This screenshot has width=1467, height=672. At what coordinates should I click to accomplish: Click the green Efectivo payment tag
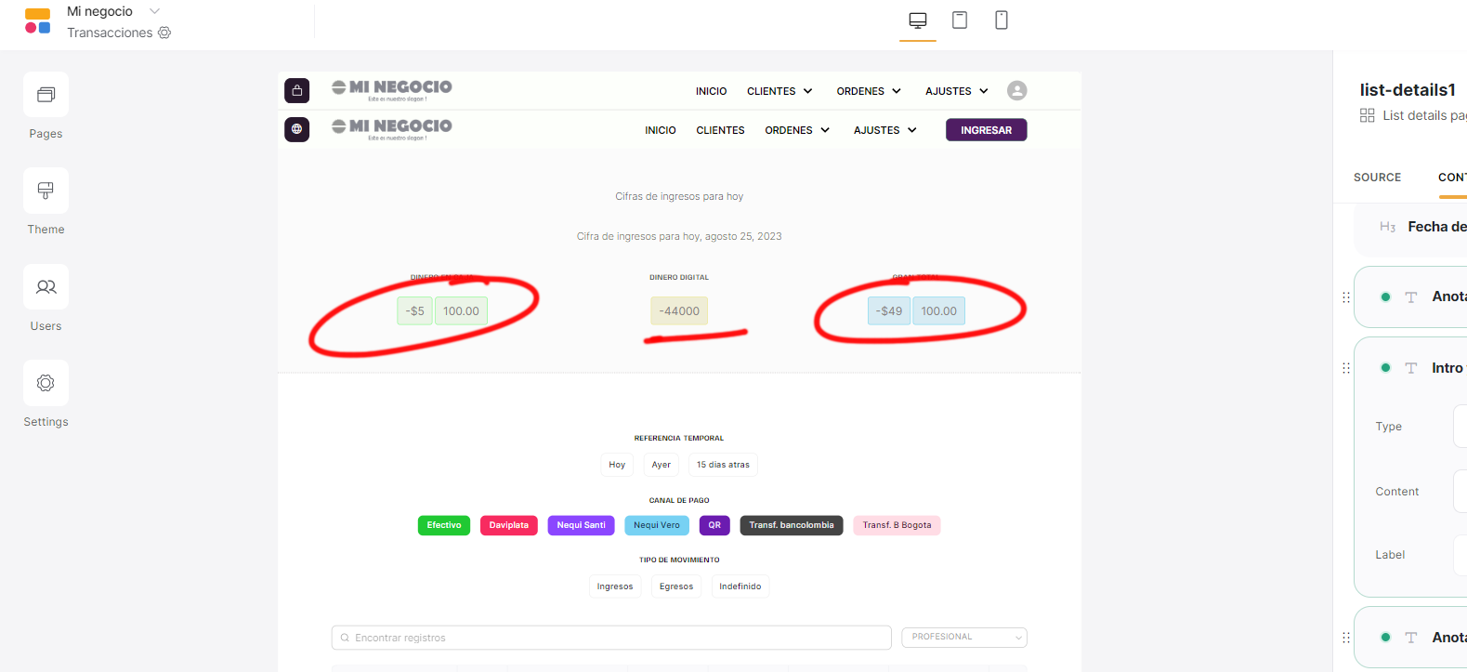[x=444, y=525]
